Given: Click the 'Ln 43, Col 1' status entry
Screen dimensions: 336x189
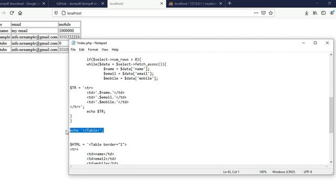Looking at the screenshot, I should 231,172.
